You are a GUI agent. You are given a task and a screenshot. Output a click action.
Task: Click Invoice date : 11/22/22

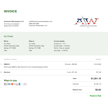pos(62,46)
